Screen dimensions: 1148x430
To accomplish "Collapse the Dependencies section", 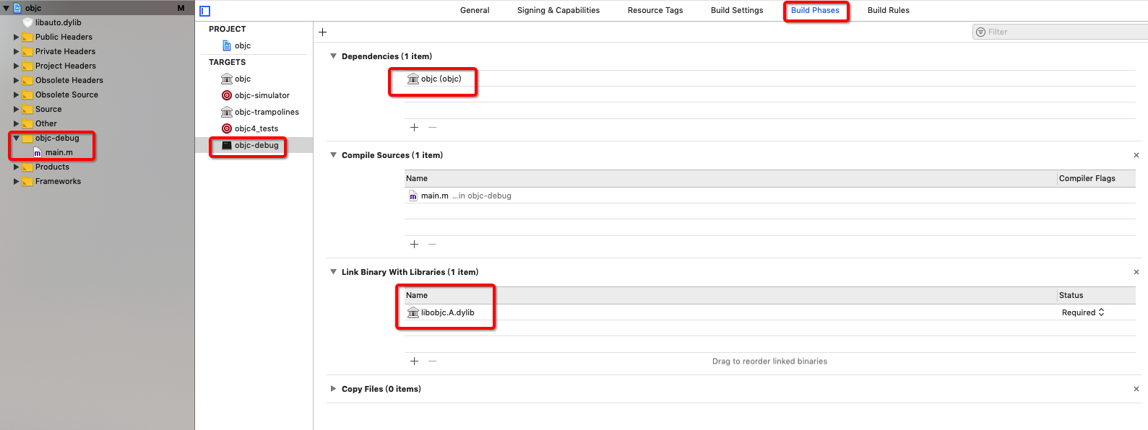I will (x=333, y=56).
